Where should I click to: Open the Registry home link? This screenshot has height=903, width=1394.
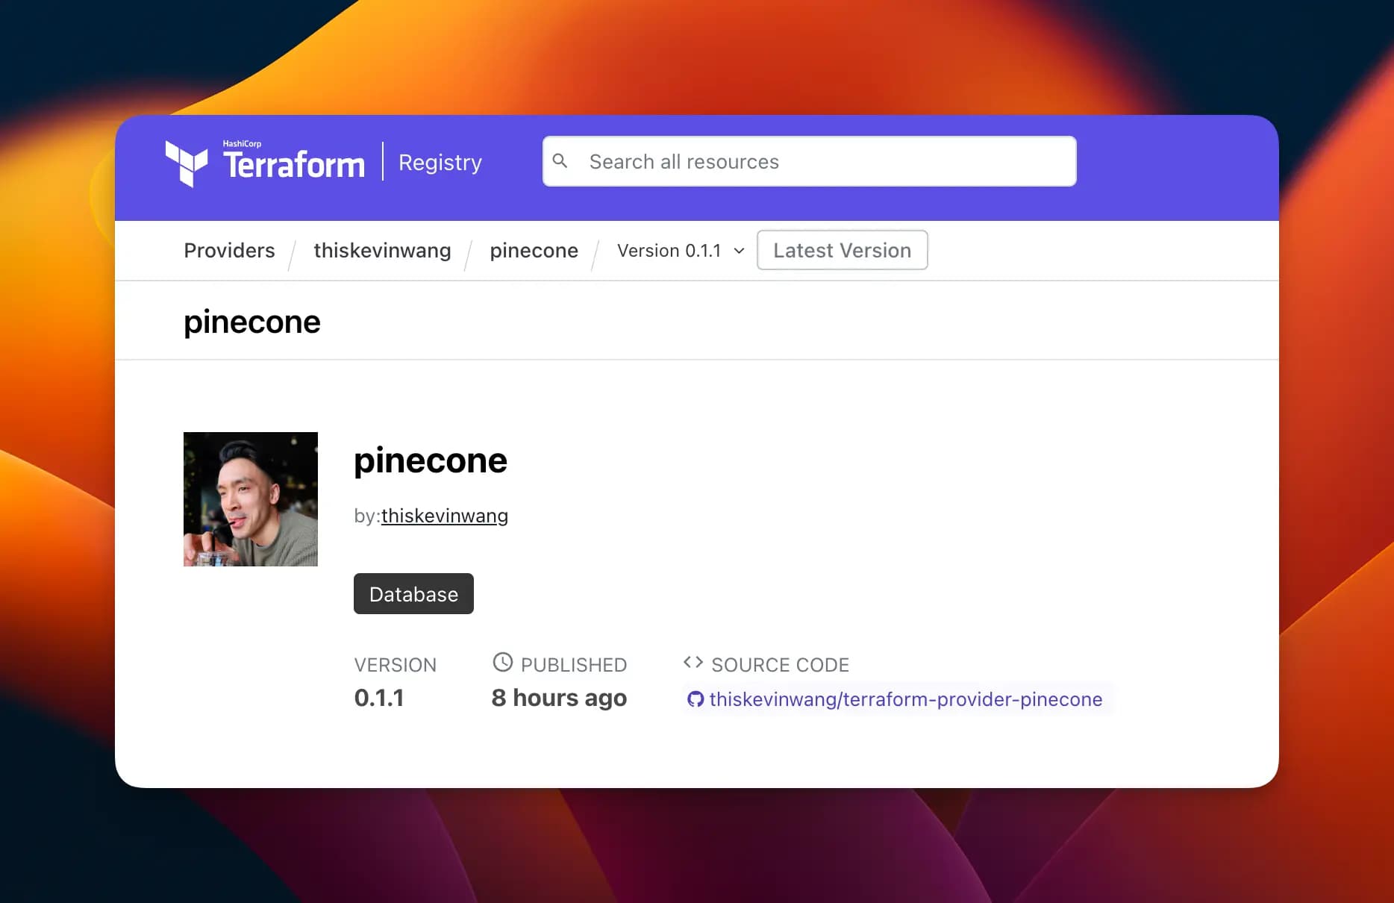tap(440, 163)
